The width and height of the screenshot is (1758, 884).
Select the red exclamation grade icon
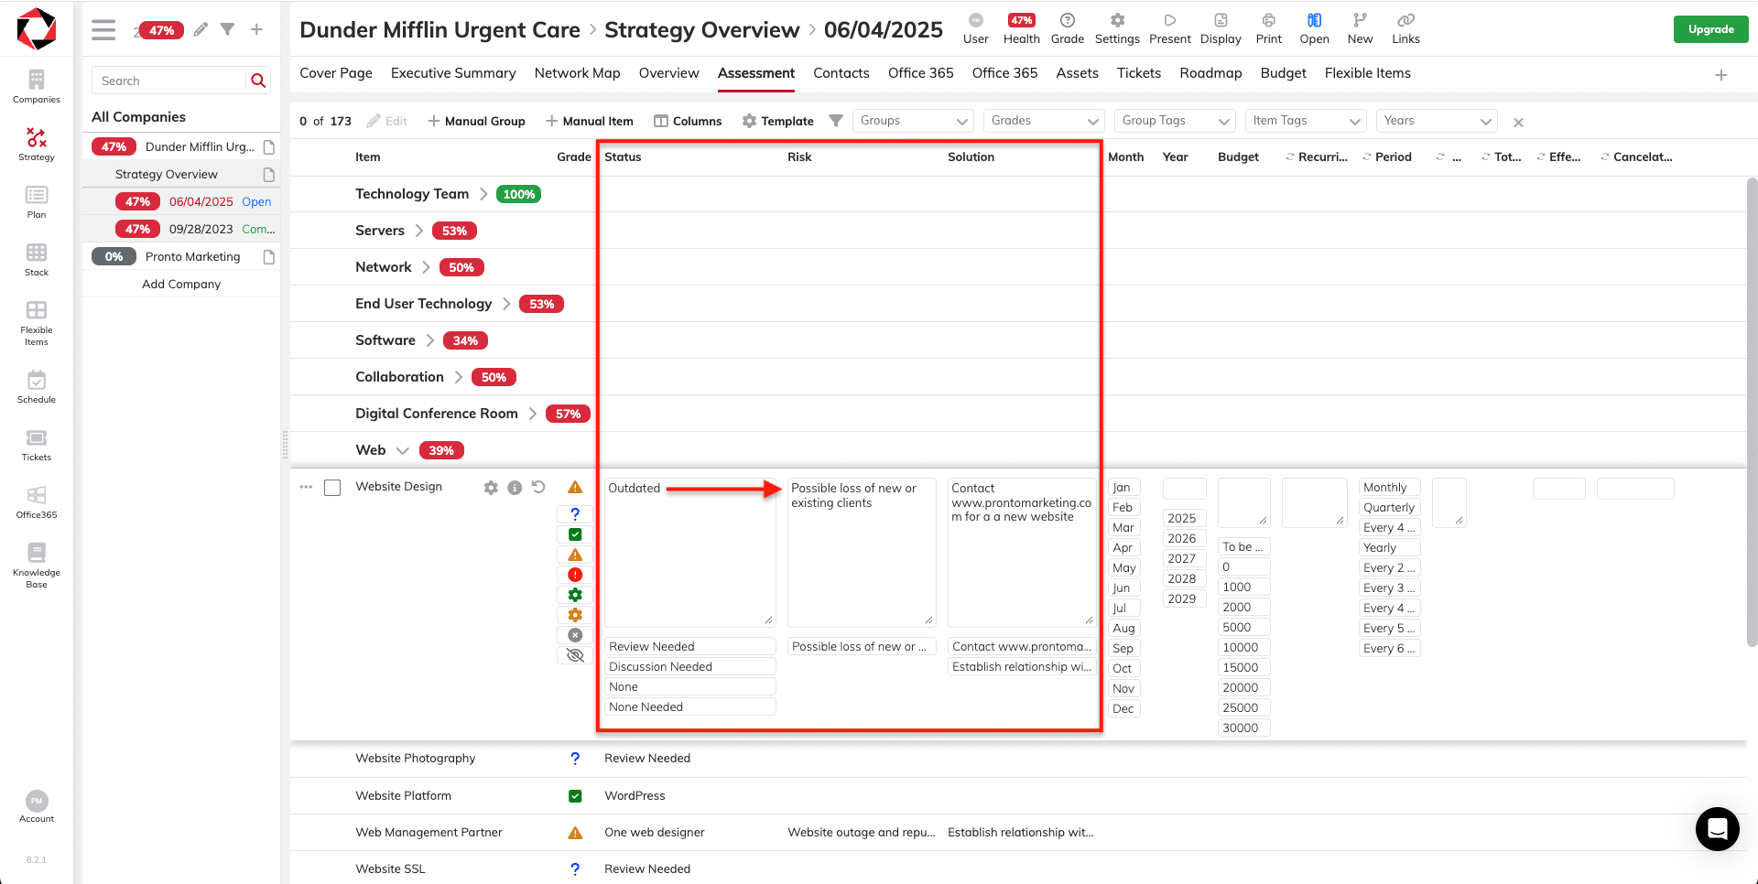[x=575, y=575]
